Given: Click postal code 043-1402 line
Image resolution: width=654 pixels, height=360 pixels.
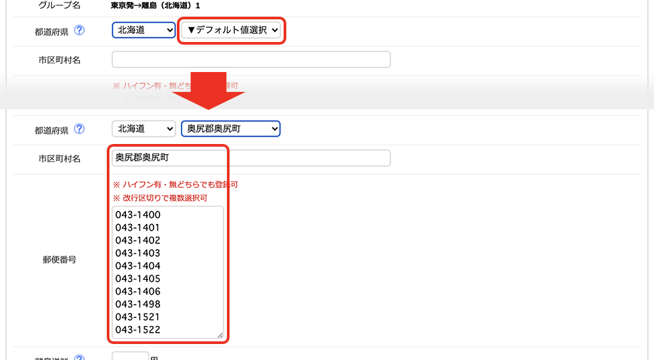Looking at the screenshot, I should [x=138, y=241].
